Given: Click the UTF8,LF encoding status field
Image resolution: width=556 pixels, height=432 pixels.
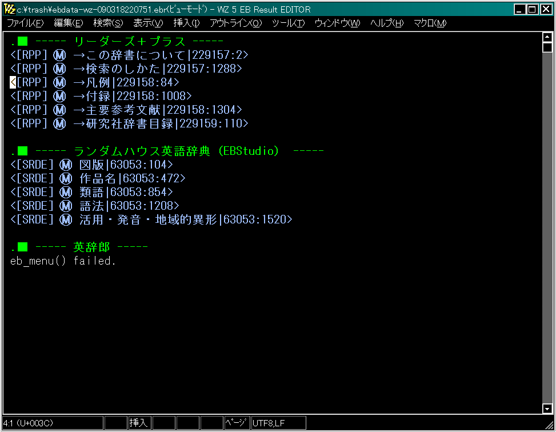Looking at the screenshot, I should (x=279, y=423).
